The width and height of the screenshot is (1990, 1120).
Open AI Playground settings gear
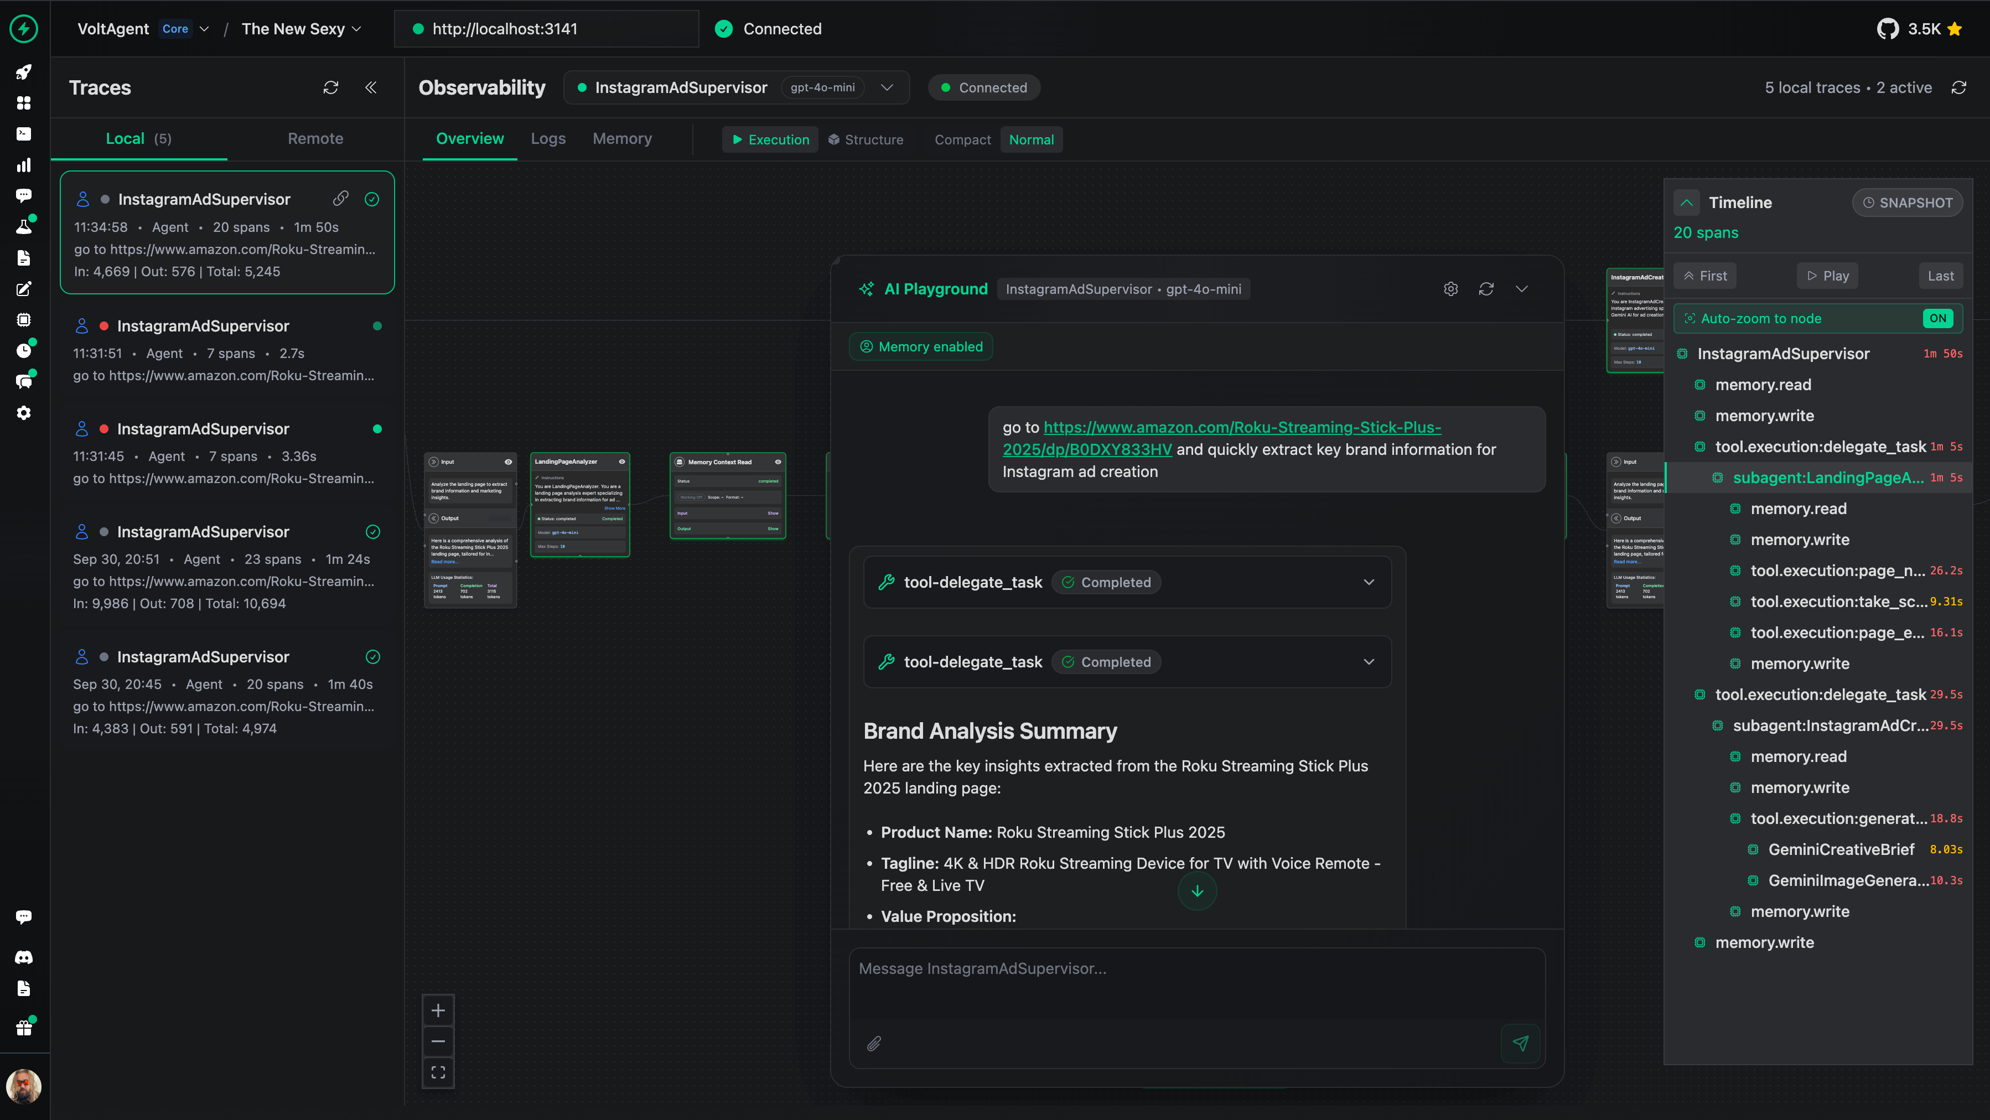coord(1451,289)
